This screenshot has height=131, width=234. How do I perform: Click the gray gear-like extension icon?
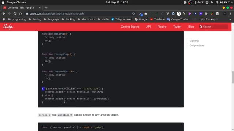click(x=206, y=14)
